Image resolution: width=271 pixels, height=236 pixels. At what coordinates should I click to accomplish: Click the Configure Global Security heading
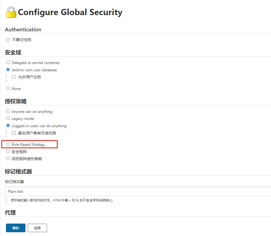tap(70, 12)
